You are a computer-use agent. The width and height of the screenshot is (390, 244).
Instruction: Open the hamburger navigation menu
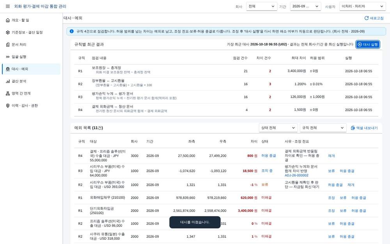click(x=8, y=6)
